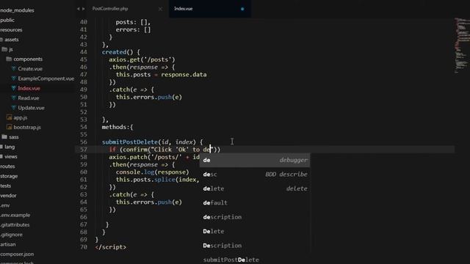The image size is (470, 264).
Task: Click on 'submitPostDelete(id, index)' definition
Action: pyautogui.click(x=148, y=142)
